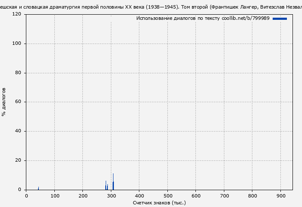
Task: Click the x-axis tick label 500
Action: coord(167,196)
